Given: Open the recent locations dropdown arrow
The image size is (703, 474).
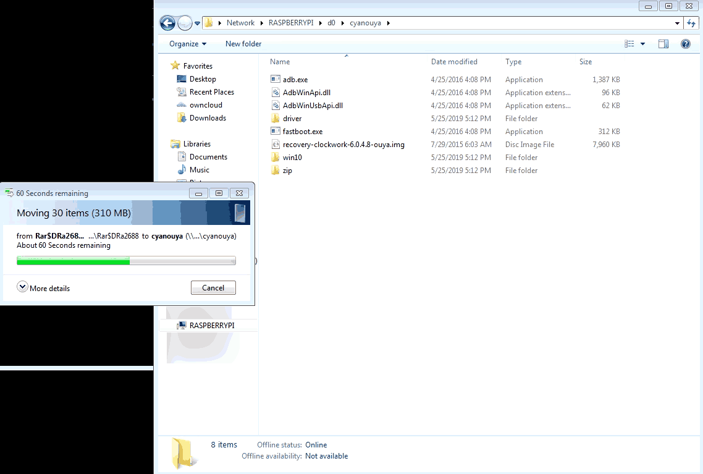Looking at the screenshot, I should click(x=197, y=23).
